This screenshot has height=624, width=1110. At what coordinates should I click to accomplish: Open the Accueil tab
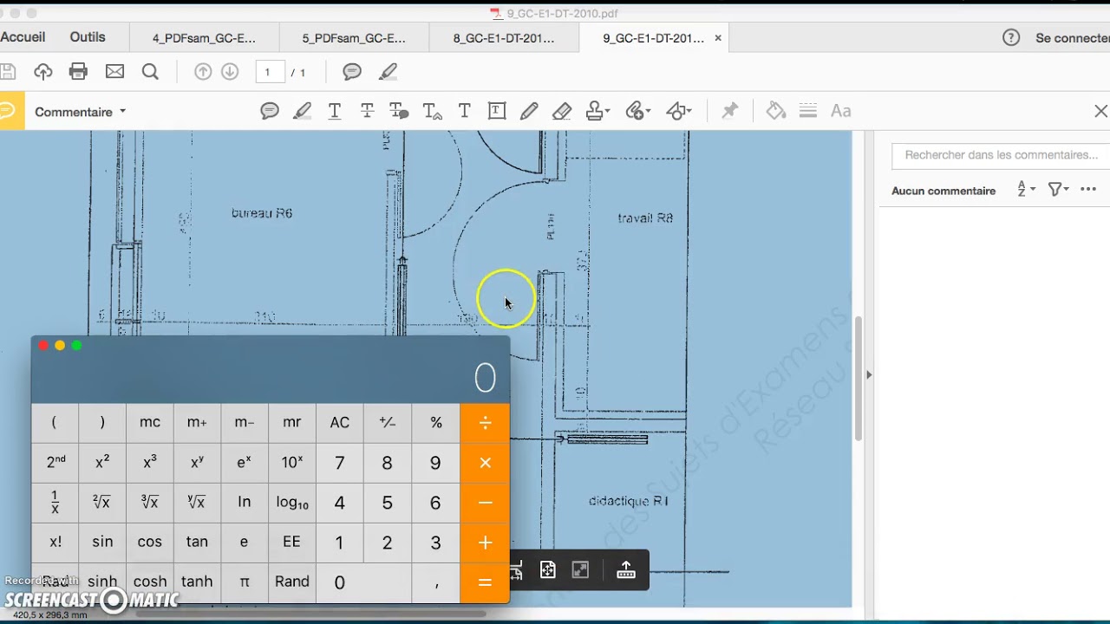click(x=23, y=37)
